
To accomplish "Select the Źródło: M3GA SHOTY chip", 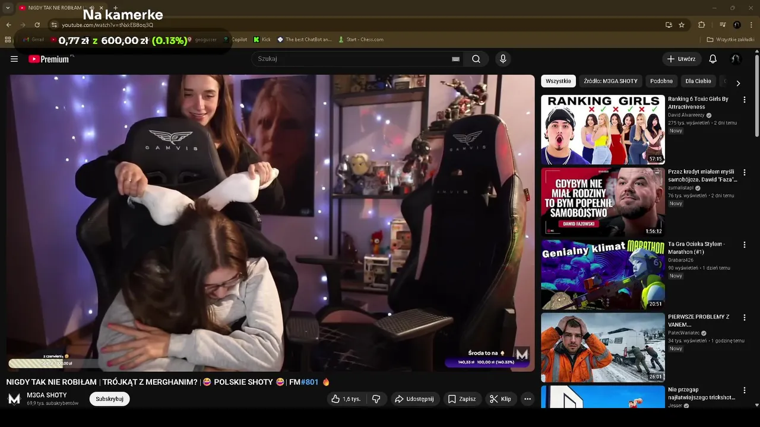I will (610, 81).
